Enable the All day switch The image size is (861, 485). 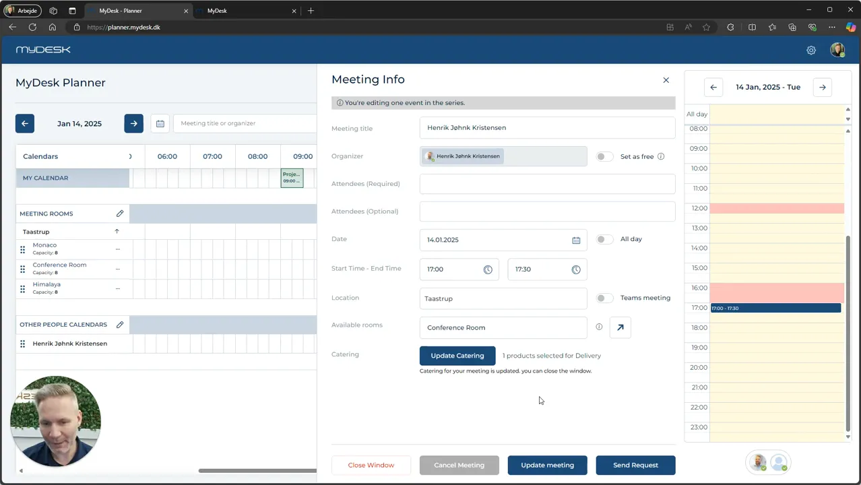click(604, 239)
